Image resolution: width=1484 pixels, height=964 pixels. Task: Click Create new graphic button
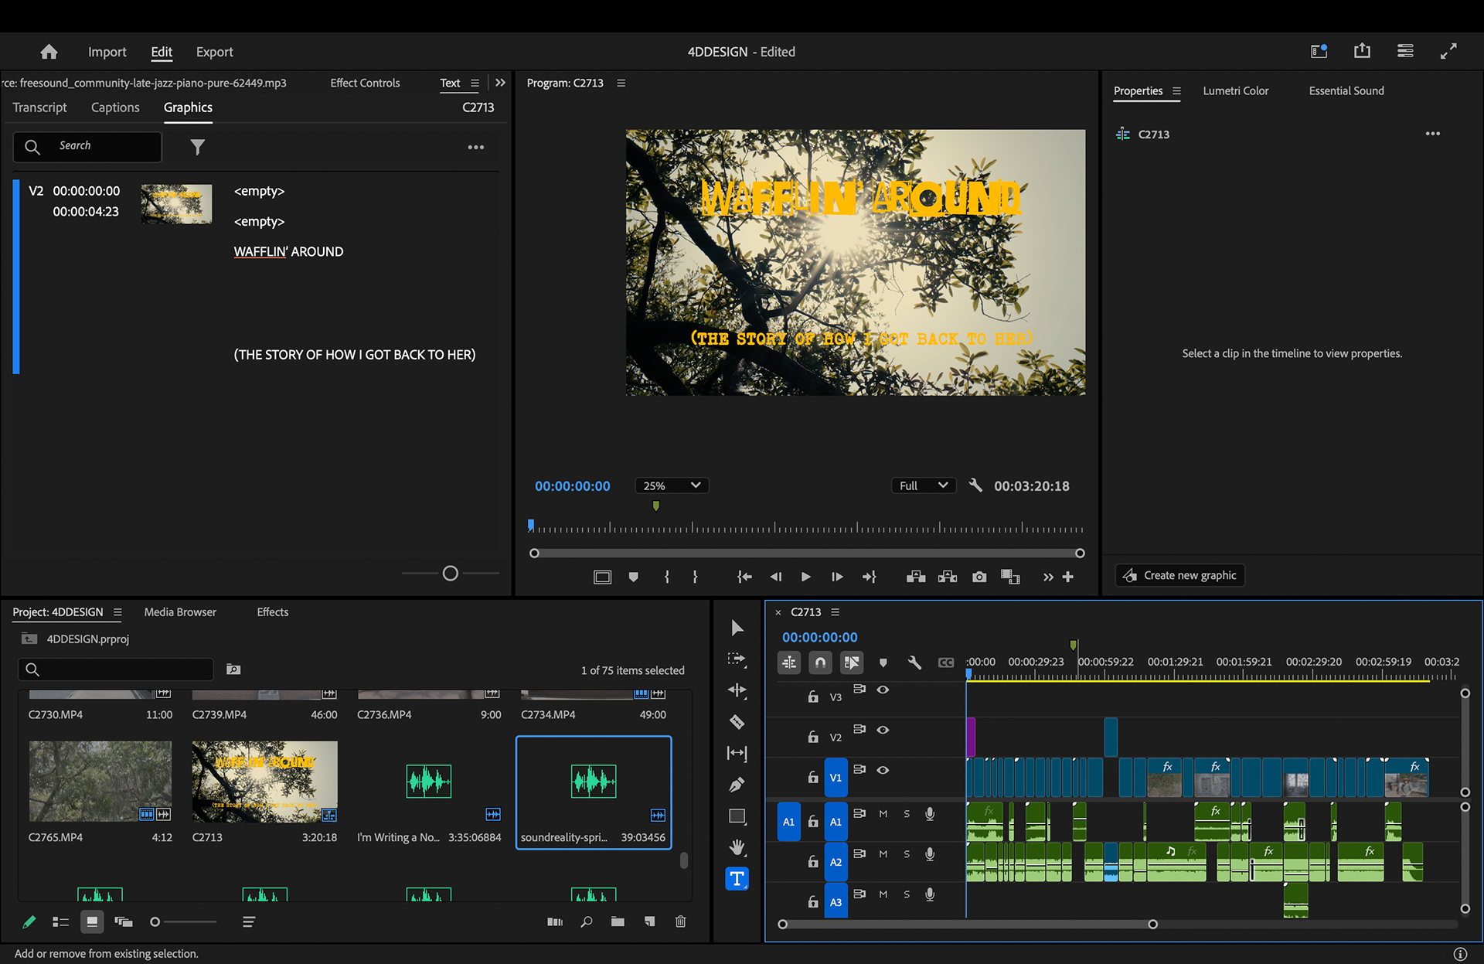coord(1180,575)
